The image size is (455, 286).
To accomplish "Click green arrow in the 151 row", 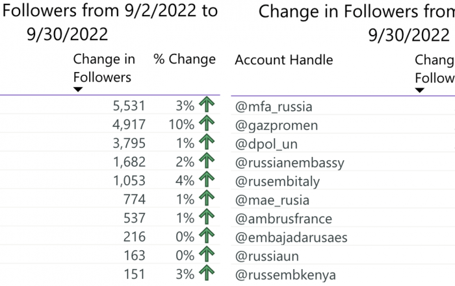I will pyautogui.click(x=207, y=272).
